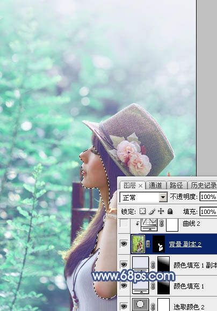Click the 不透明度 100% field

(208, 197)
